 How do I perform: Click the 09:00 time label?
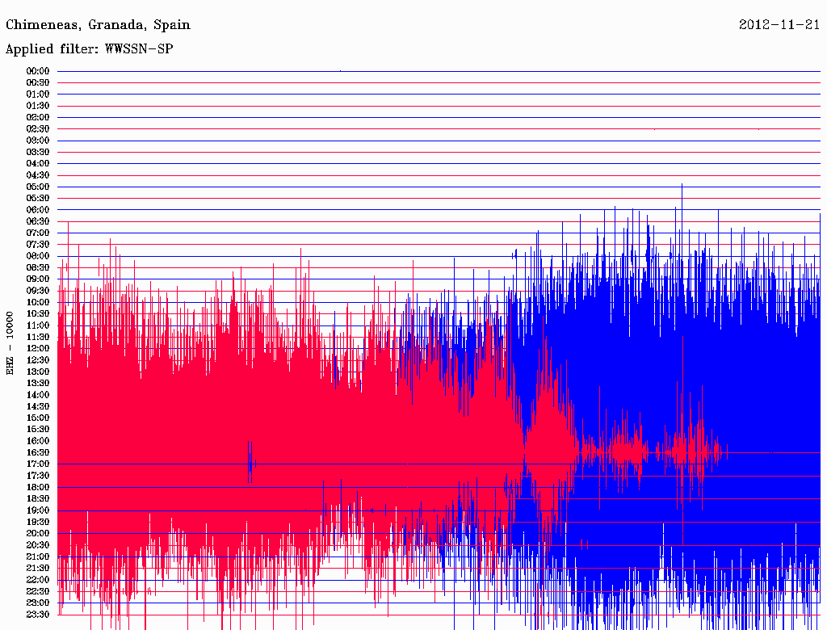click(x=38, y=279)
